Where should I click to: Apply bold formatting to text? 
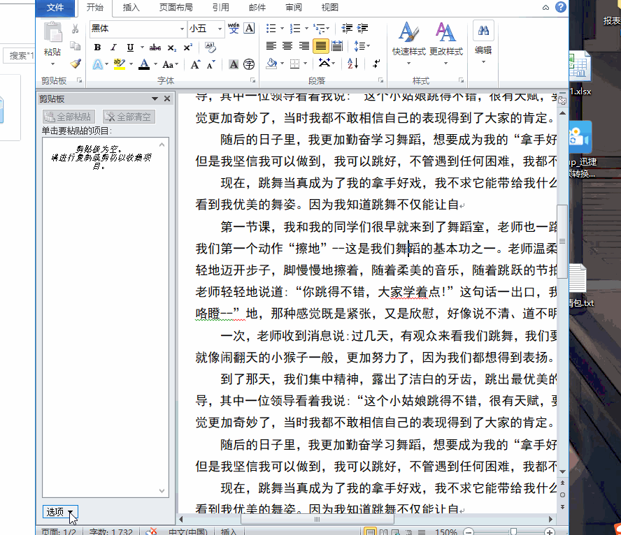(x=97, y=47)
